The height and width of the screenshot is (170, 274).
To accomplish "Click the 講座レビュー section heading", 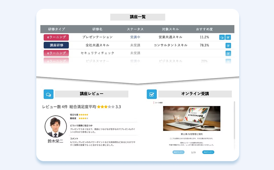I will click(x=91, y=94).
